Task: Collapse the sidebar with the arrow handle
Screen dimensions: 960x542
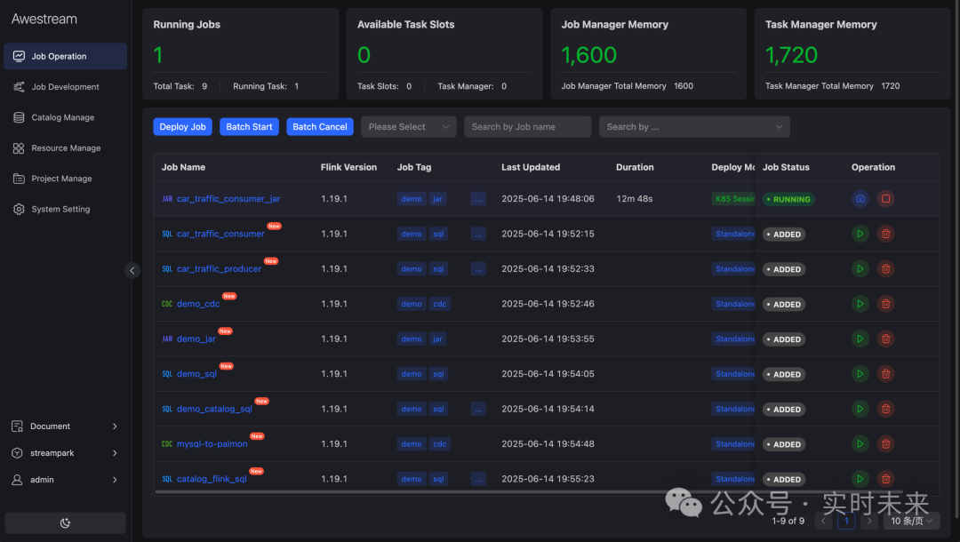Action: pos(132,270)
